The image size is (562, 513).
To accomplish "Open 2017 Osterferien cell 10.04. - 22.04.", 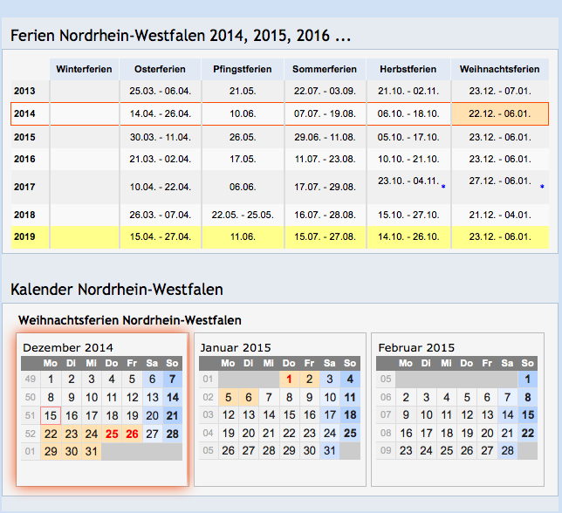I will pyautogui.click(x=161, y=187).
